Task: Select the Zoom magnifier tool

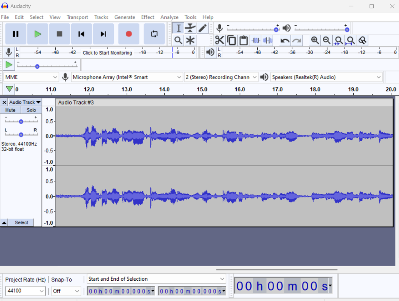Action: pyautogui.click(x=178, y=40)
